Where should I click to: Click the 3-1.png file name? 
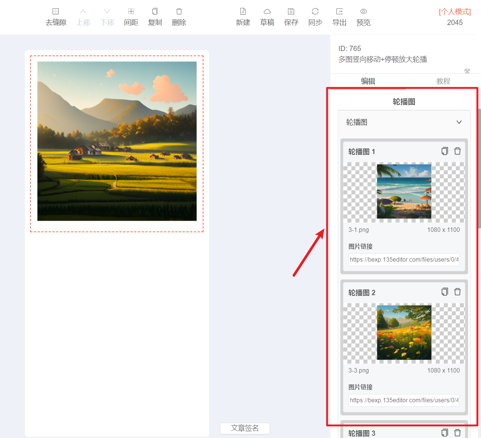point(359,230)
